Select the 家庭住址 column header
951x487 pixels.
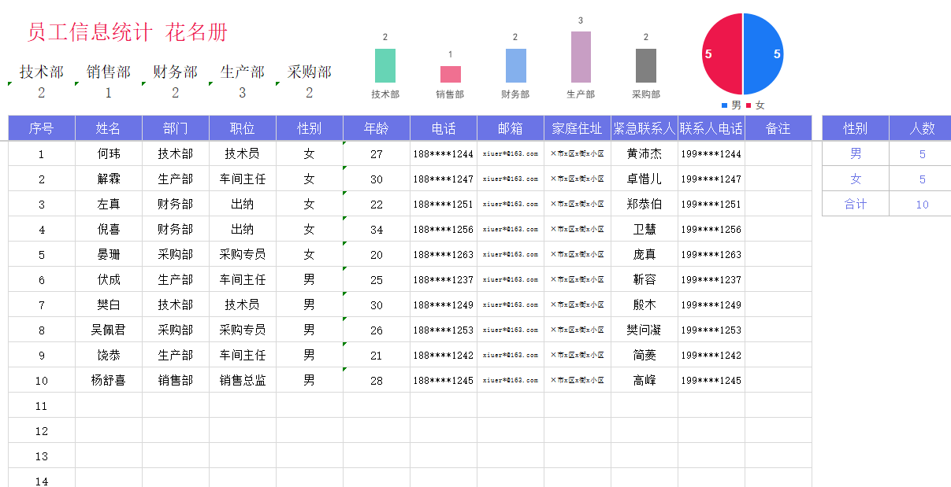(x=578, y=128)
